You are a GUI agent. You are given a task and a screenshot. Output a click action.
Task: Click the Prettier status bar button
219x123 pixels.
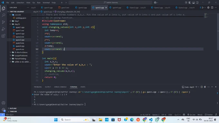(x=209, y=115)
